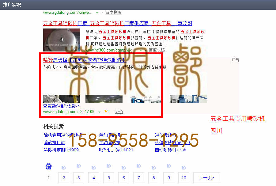Expand the arrow beside www.zgdatong.com/xinwe URL
The width and height of the screenshot is (276, 186).
[97, 13]
